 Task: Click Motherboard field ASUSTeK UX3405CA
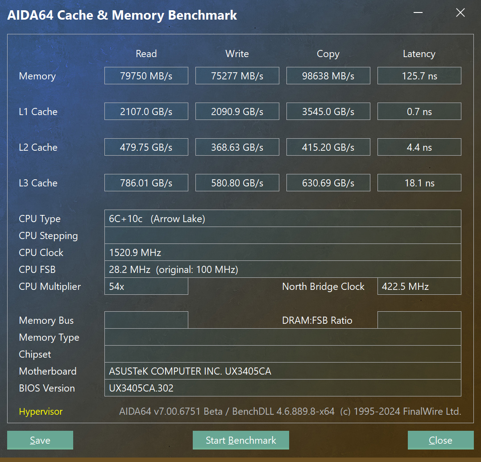tap(283, 371)
